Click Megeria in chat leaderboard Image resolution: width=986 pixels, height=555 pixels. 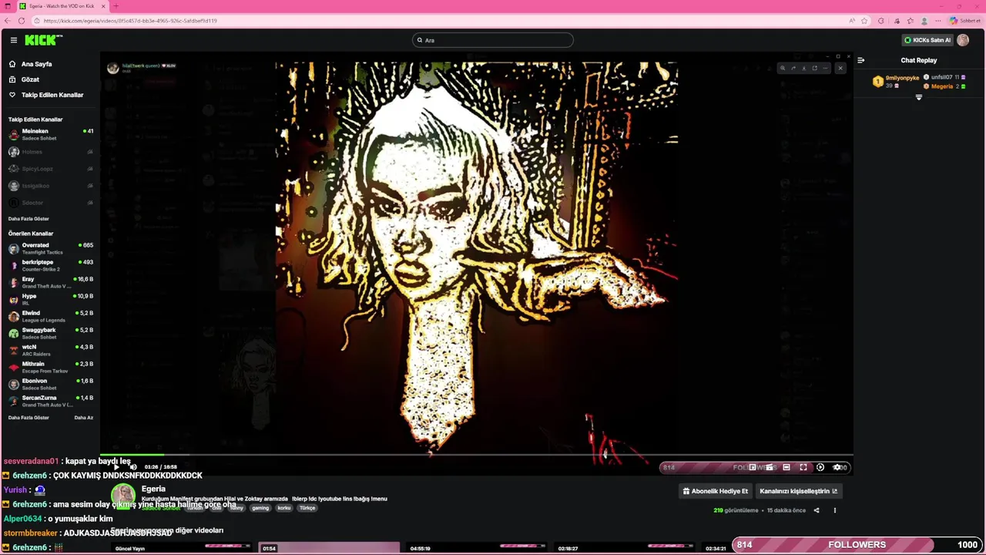[942, 86]
